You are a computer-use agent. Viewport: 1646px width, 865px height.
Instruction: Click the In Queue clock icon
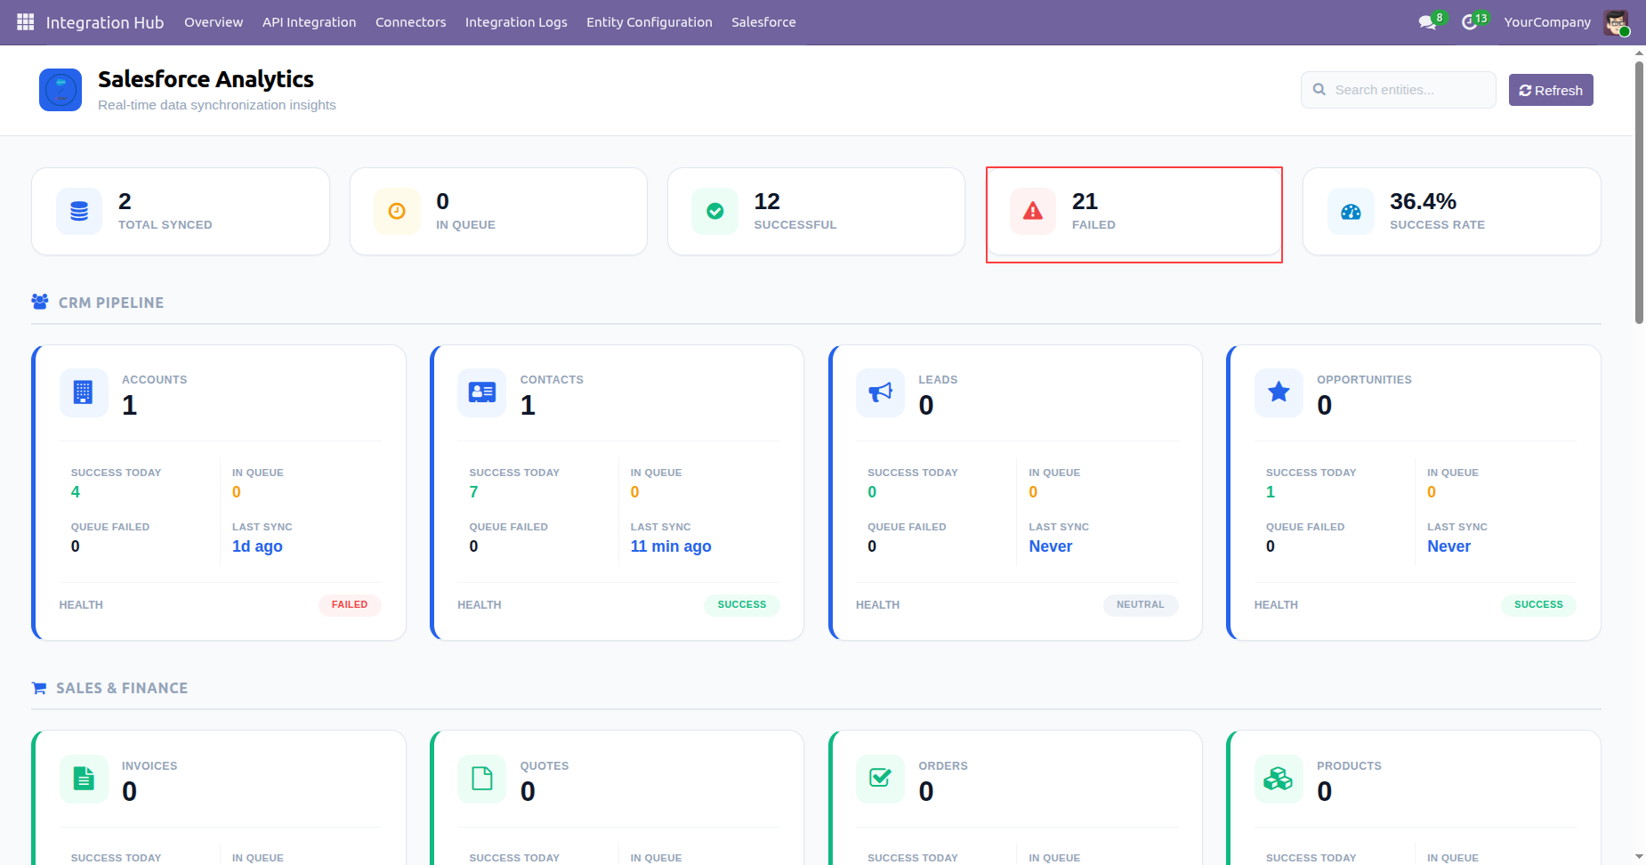coord(397,211)
